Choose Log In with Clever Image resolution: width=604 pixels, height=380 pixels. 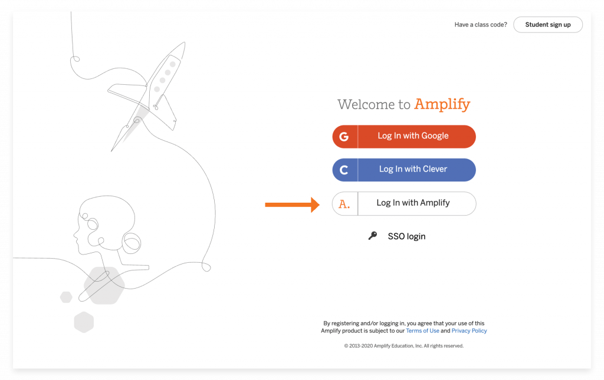pyautogui.click(x=404, y=170)
